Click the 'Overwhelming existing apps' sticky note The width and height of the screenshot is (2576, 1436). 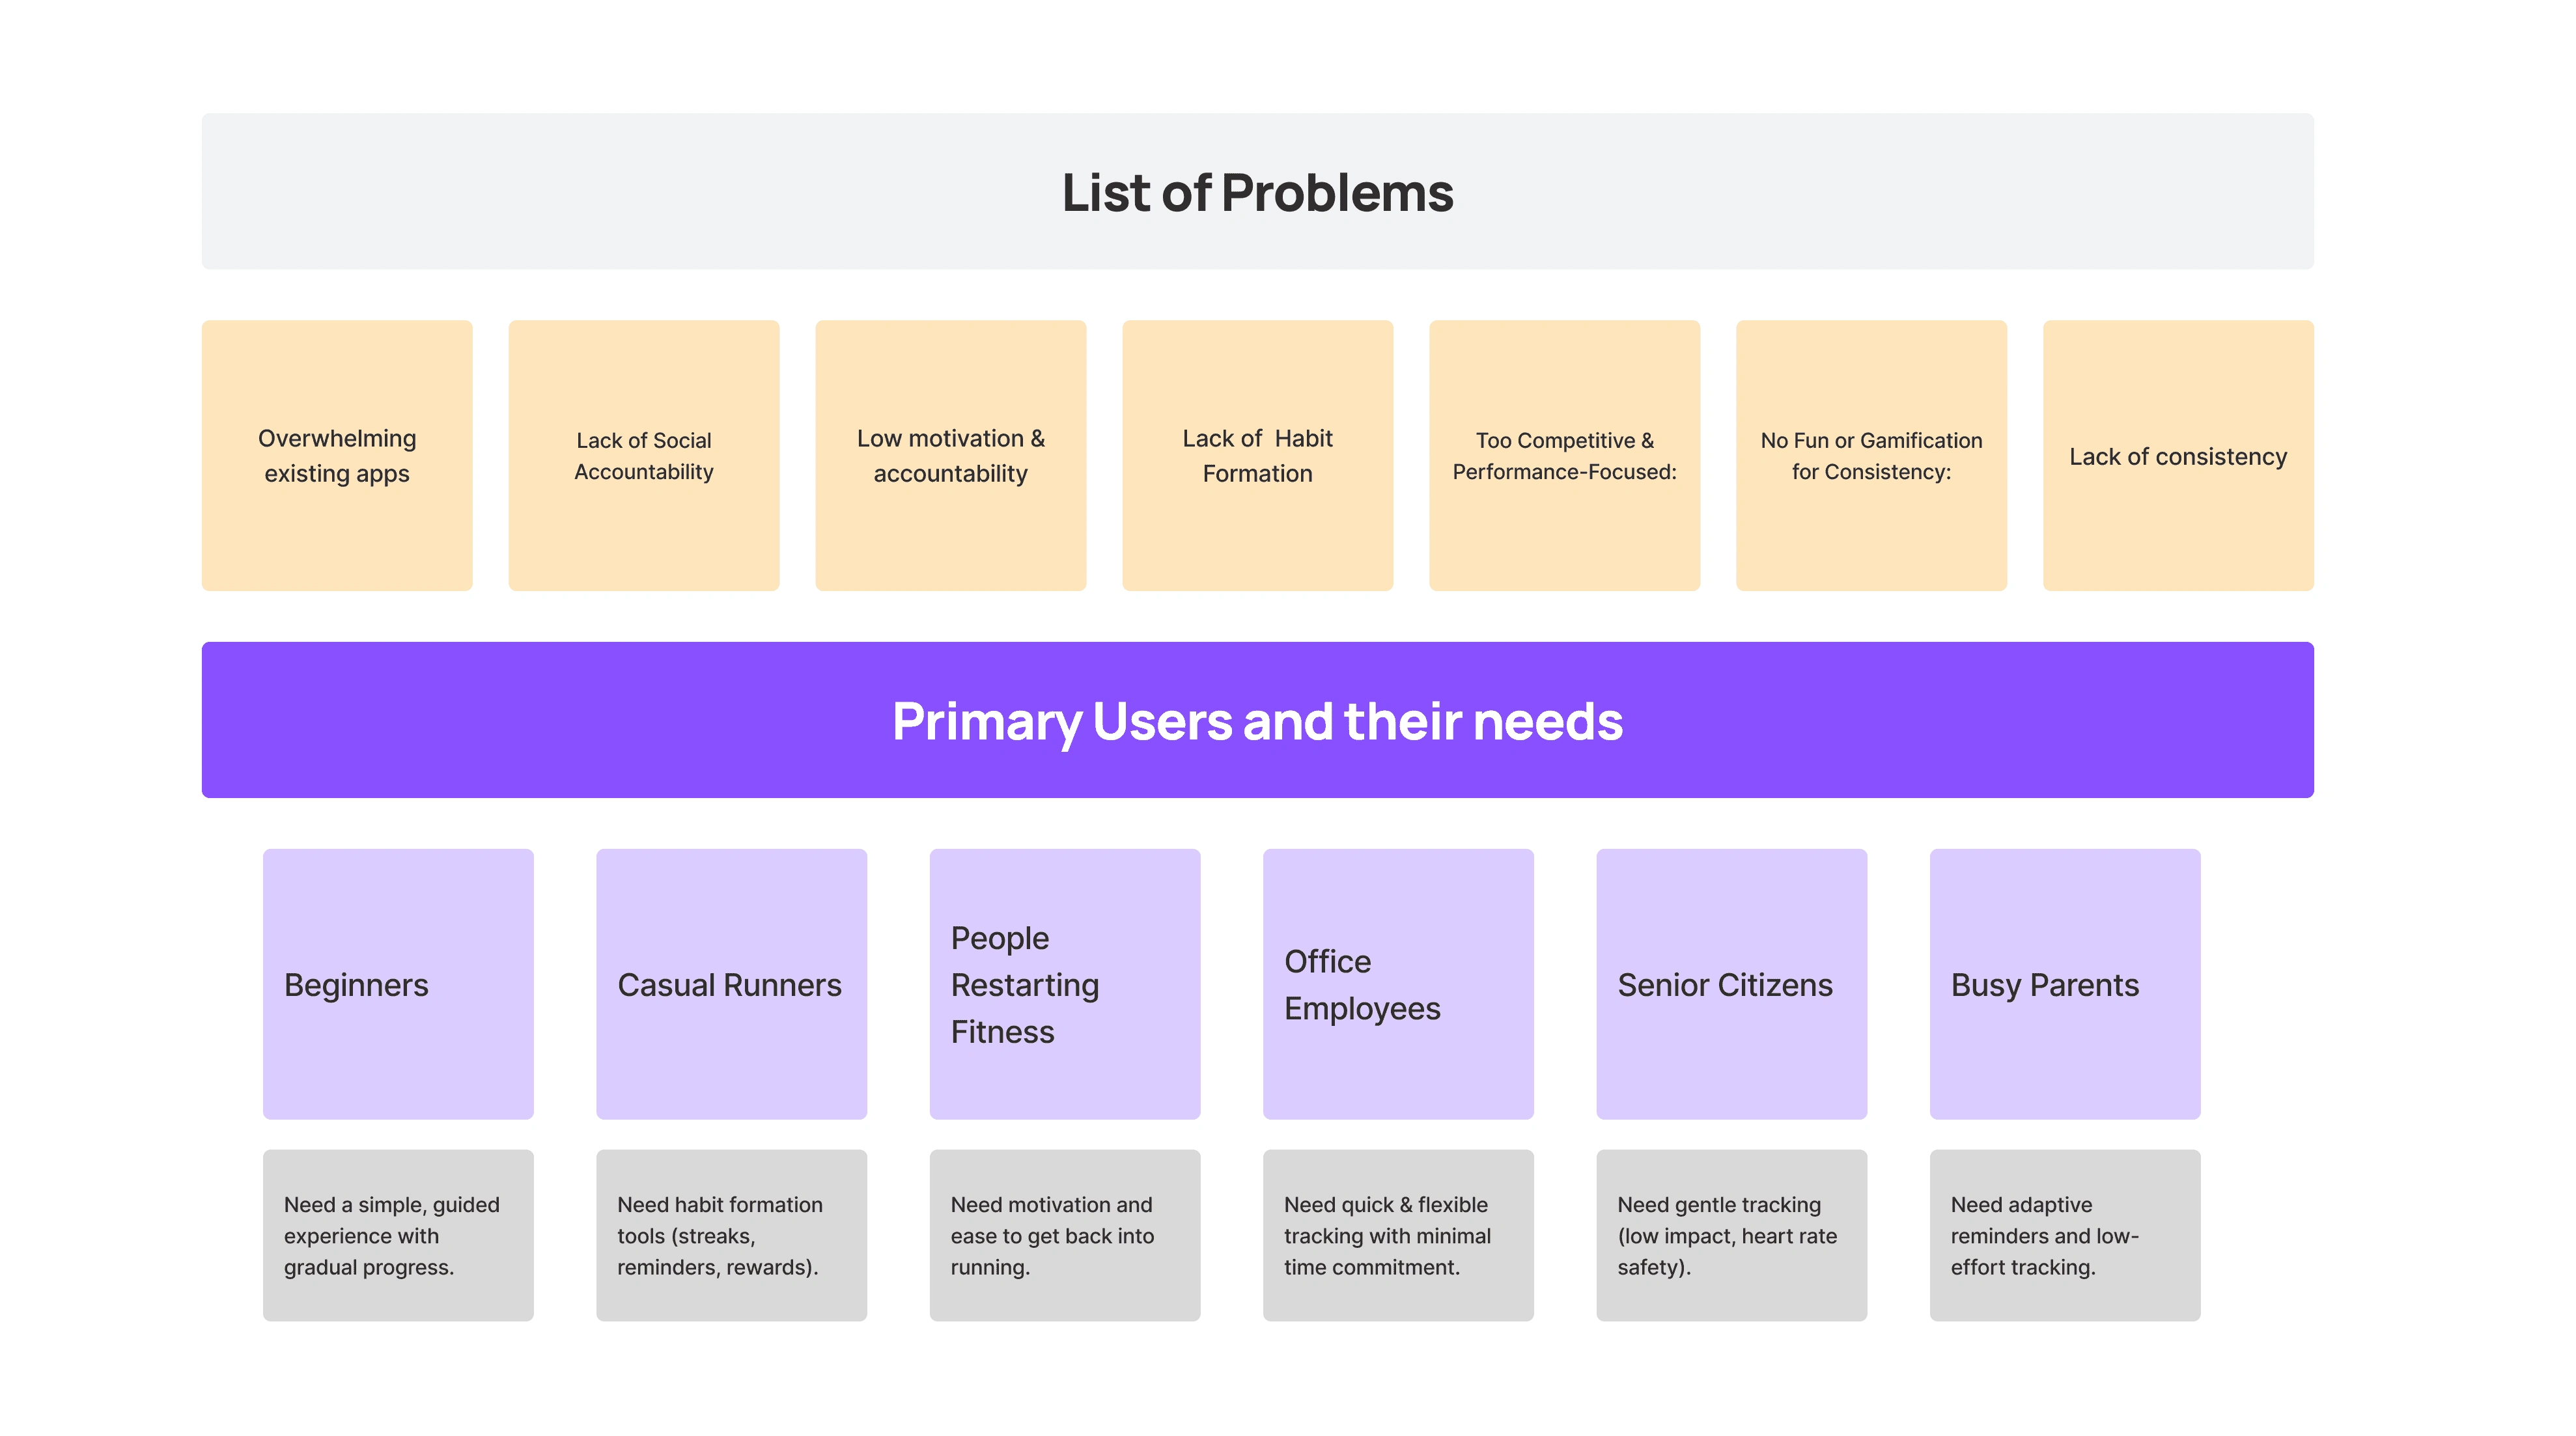click(337, 455)
